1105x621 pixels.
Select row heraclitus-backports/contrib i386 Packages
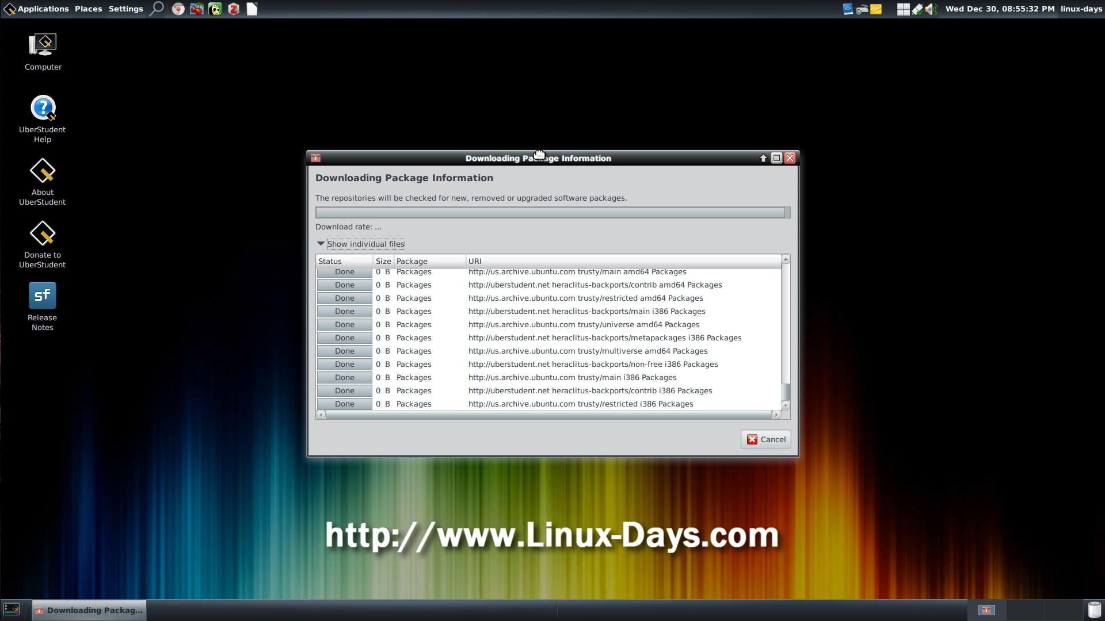click(x=548, y=390)
